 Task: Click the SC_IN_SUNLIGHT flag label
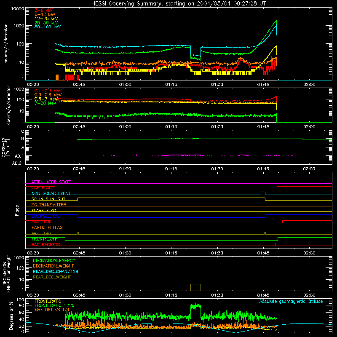tap(48, 199)
